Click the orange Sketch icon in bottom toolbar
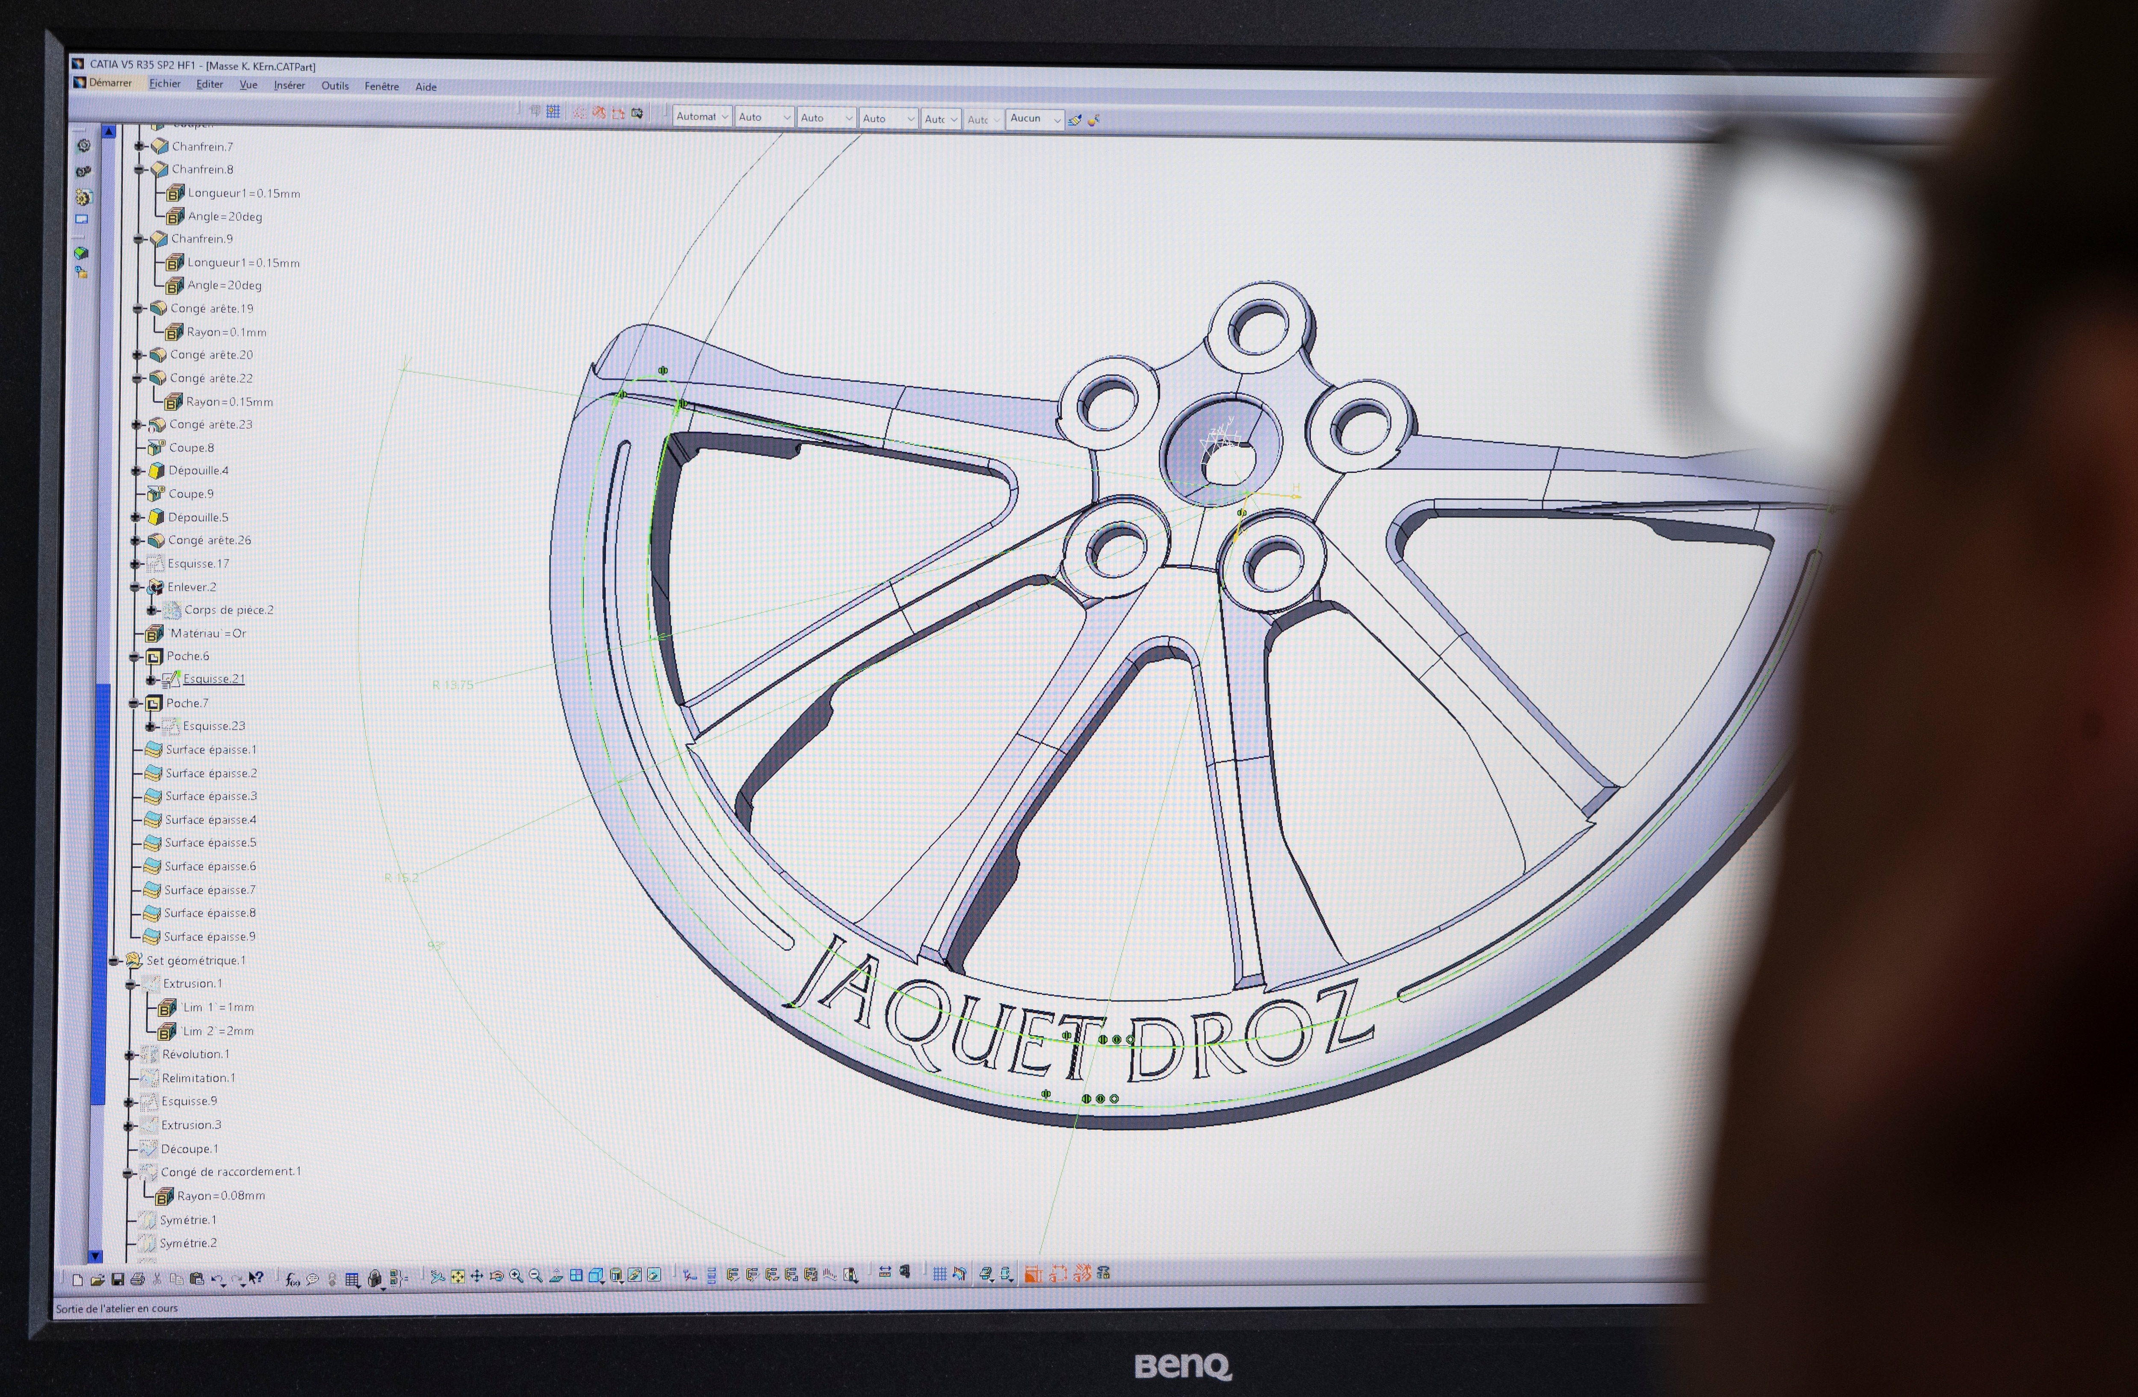The height and width of the screenshot is (1397, 2138). [1033, 1273]
